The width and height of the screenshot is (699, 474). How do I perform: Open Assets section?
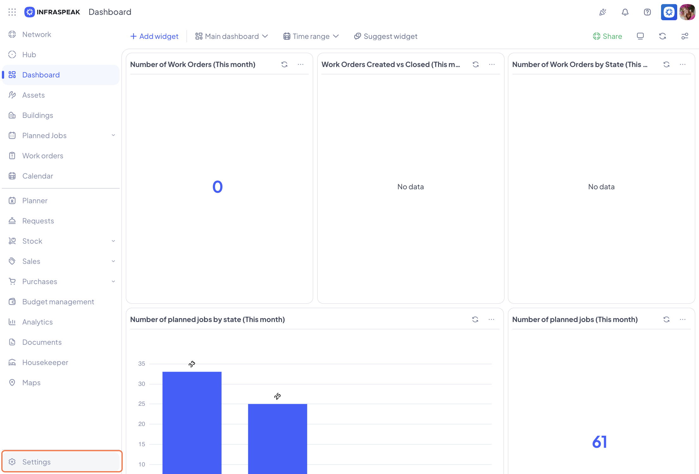pos(61,95)
